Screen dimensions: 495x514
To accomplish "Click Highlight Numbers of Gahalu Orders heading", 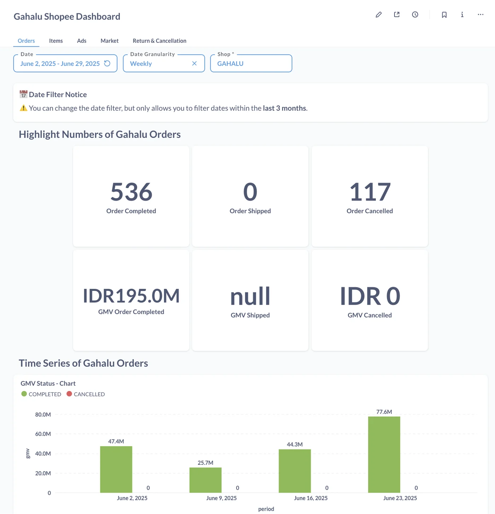I will tap(100, 134).
